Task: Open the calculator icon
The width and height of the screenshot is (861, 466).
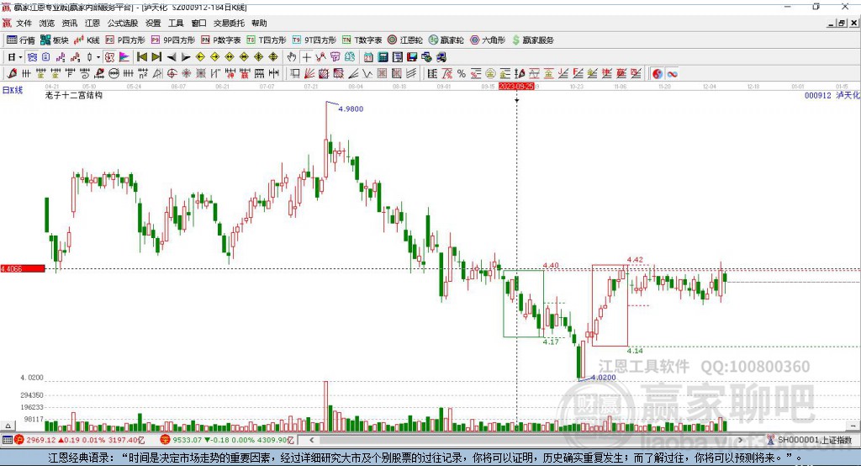Action: (383, 57)
